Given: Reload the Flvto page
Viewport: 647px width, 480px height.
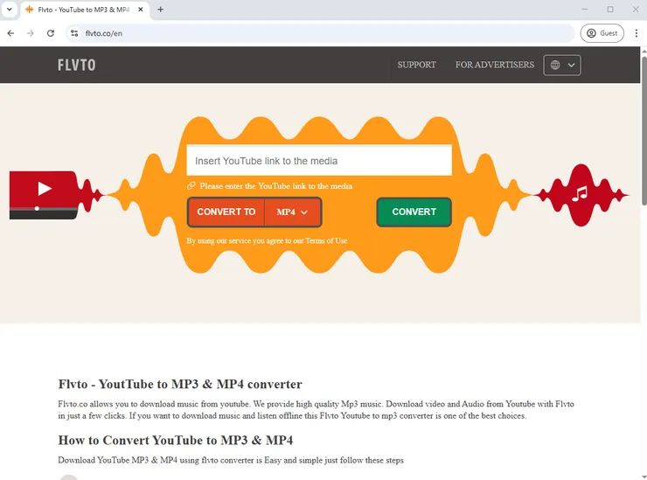Looking at the screenshot, I should 51,33.
